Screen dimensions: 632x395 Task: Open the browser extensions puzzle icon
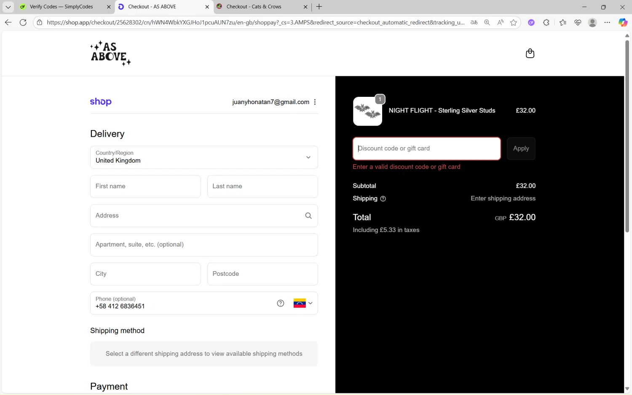pos(546,22)
